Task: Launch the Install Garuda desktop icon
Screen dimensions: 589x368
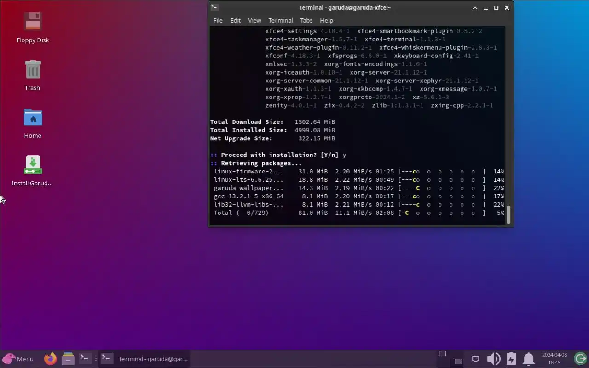Action: [32, 171]
